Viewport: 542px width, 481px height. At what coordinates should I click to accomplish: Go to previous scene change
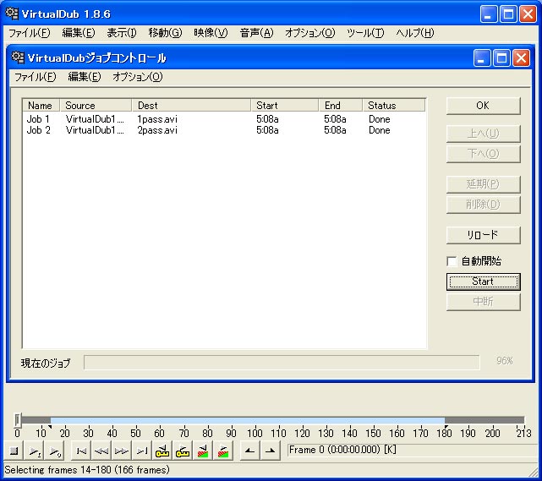203,451
